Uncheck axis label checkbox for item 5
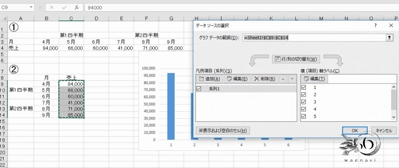399x168 pixels. pyautogui.click(x=304, y=116)
